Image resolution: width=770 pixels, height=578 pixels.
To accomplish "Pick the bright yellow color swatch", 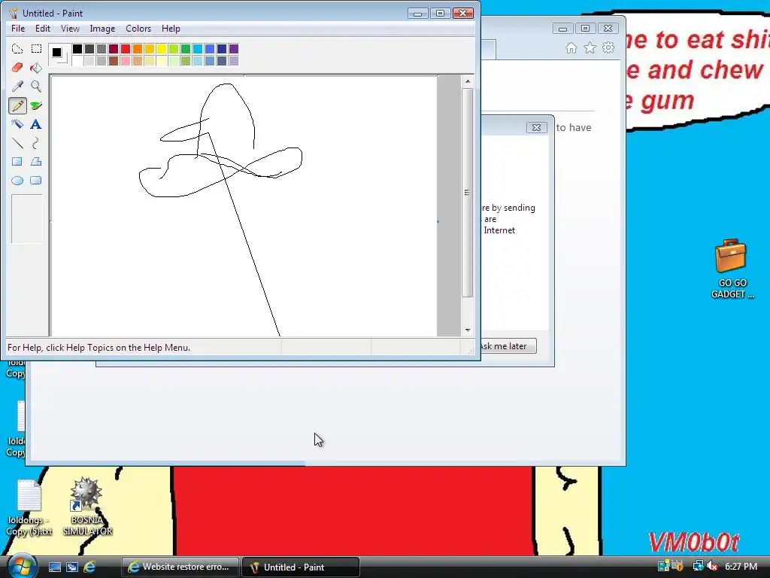I will [x=162, y=49].
